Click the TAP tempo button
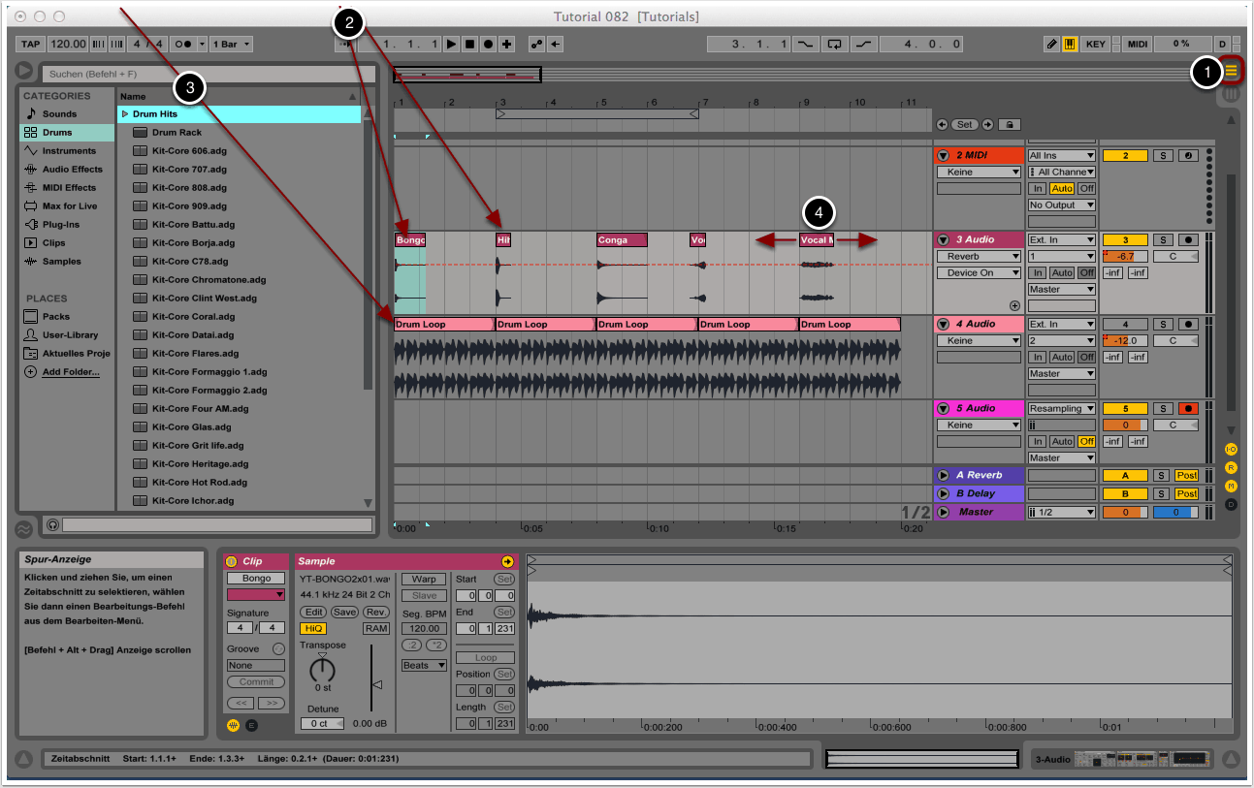The height and width of the screenshot is (788, 1254). 31,45
